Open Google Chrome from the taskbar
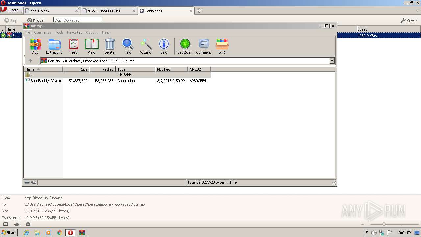This screenshot has width=421, height=237. 60,233
